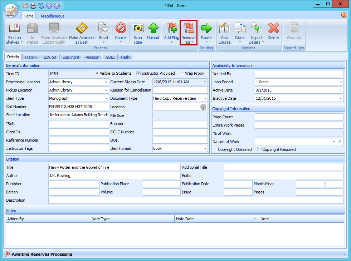Expand the Item Type dropdown
The height and width of the screenshot is (261, 351).
click(x=106, y=98)
